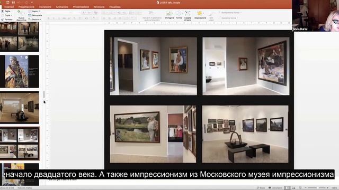Switch to slide sorter view icon
339x190 pixels.
click(x=293, y=188)
